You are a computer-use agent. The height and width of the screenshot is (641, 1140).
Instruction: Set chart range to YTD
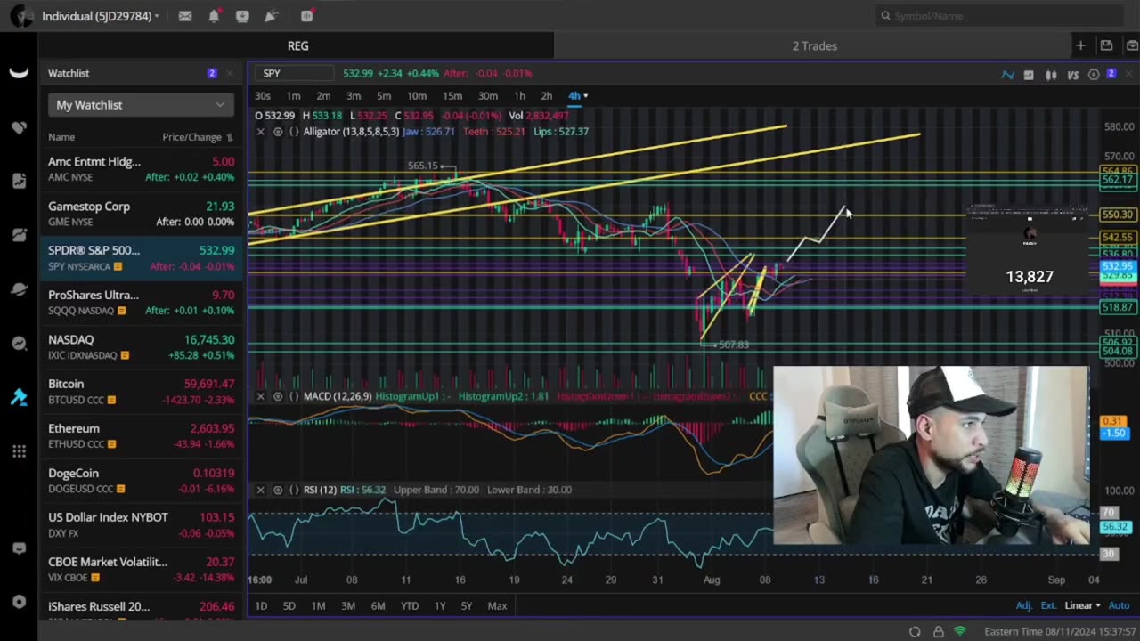click(409, 606)
